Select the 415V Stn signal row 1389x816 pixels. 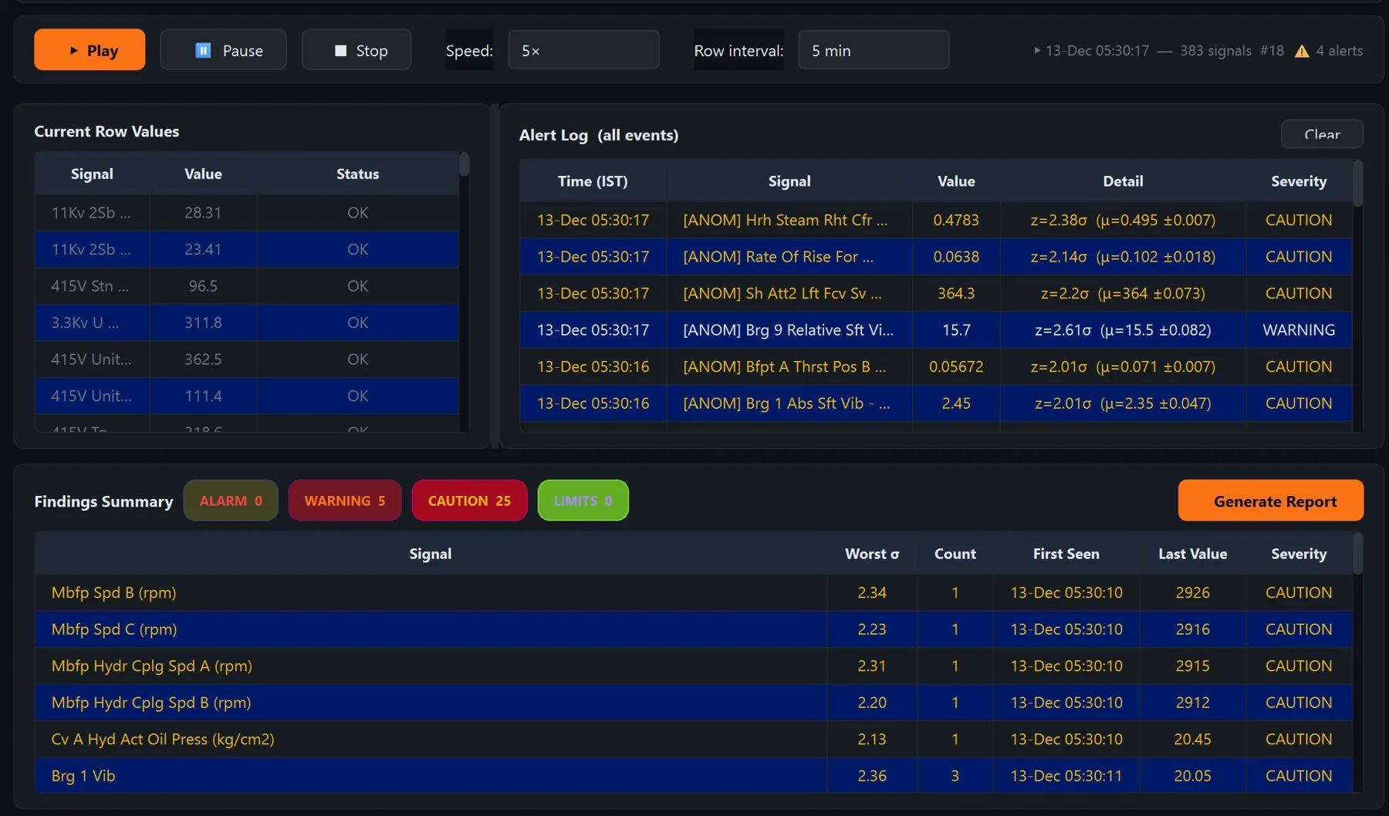point(247,286)
